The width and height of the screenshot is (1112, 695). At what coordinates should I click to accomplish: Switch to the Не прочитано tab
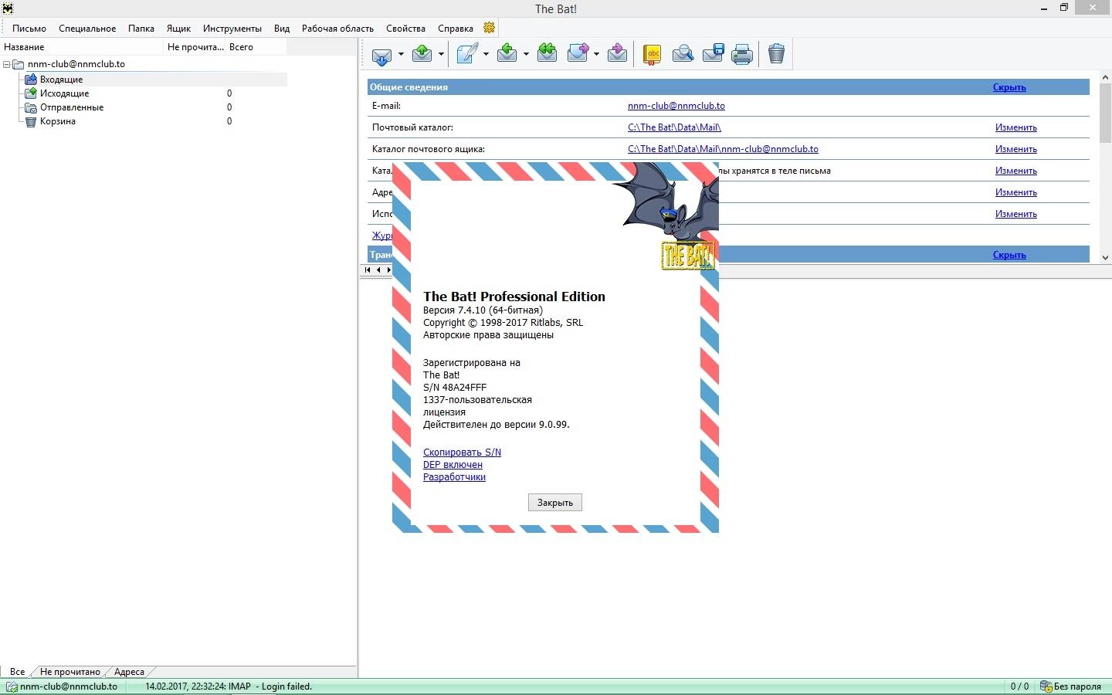pyautogui.click(x=70, y=672)
